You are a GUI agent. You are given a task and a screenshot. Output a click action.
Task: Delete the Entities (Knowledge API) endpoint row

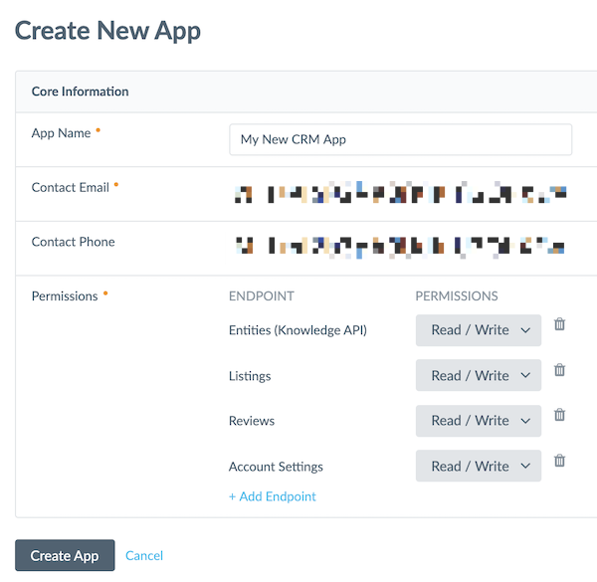pos(559,324)
